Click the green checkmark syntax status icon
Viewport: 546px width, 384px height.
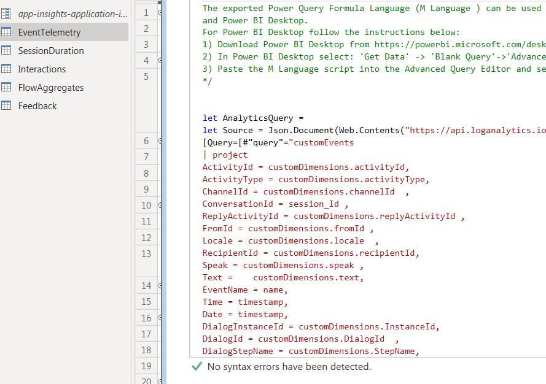click(197, 366)
